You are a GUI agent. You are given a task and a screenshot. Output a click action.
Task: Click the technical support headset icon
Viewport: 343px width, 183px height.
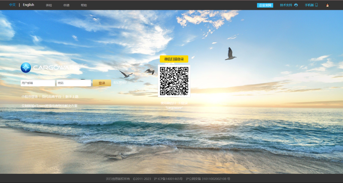click(x=296, y=5)
